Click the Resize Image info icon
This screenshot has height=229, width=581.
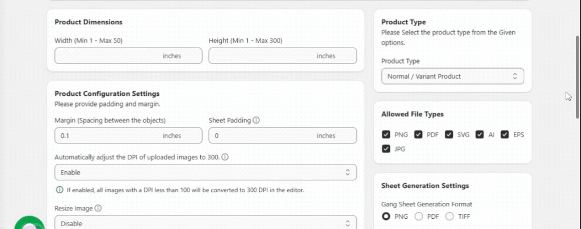coord(98,208)
